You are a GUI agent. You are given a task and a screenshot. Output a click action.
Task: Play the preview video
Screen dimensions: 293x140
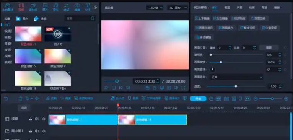pos(106,88)
